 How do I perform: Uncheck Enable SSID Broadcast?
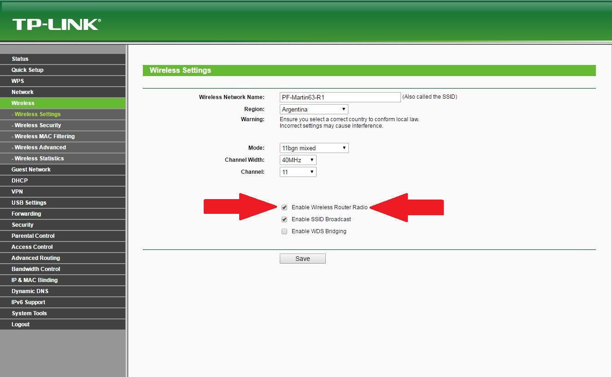[x=284, y=219]
